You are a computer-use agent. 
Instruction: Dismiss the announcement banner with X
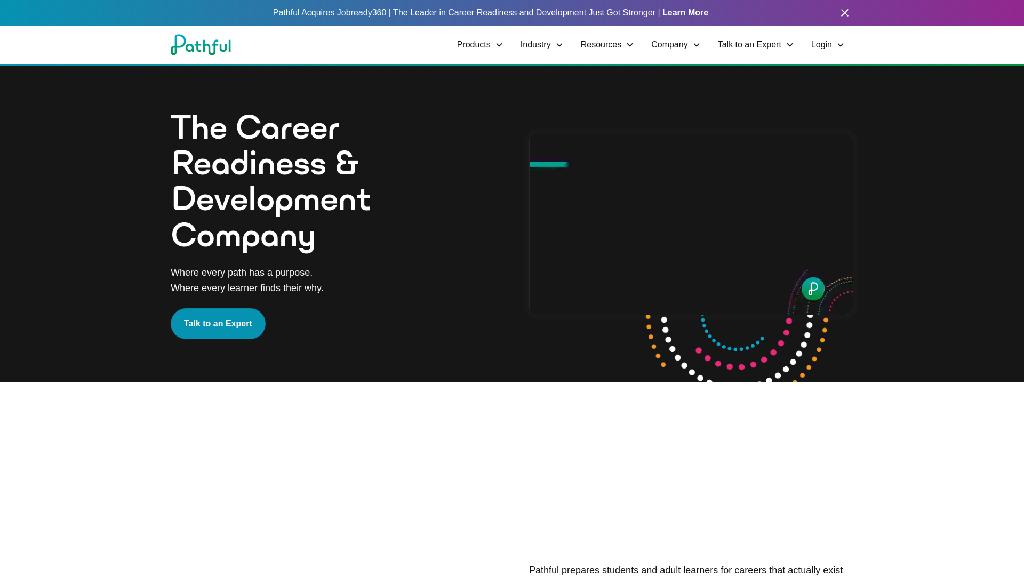tap(845, 13)
